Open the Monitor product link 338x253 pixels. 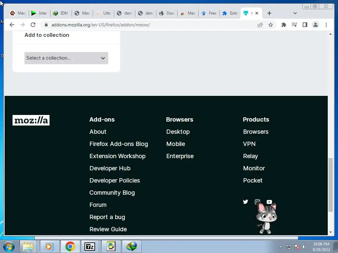coord(254,168)
